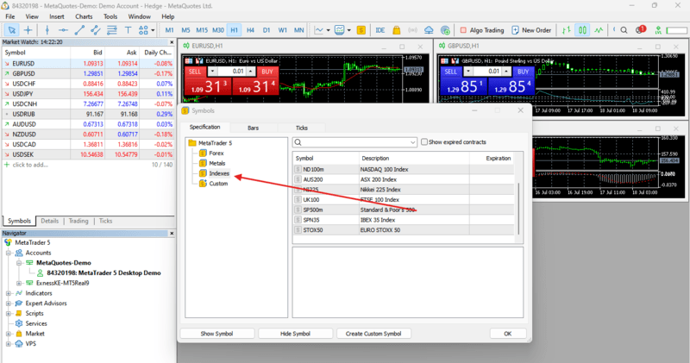Switch to Details tab in Market Watch
The height and width of the screenshot is (363, 690).
[50, 221]
